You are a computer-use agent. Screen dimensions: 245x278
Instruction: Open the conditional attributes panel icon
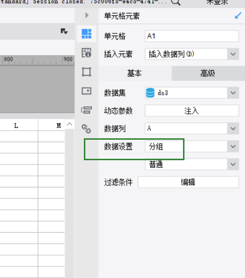pyautogui.click(x=86, y=110)
